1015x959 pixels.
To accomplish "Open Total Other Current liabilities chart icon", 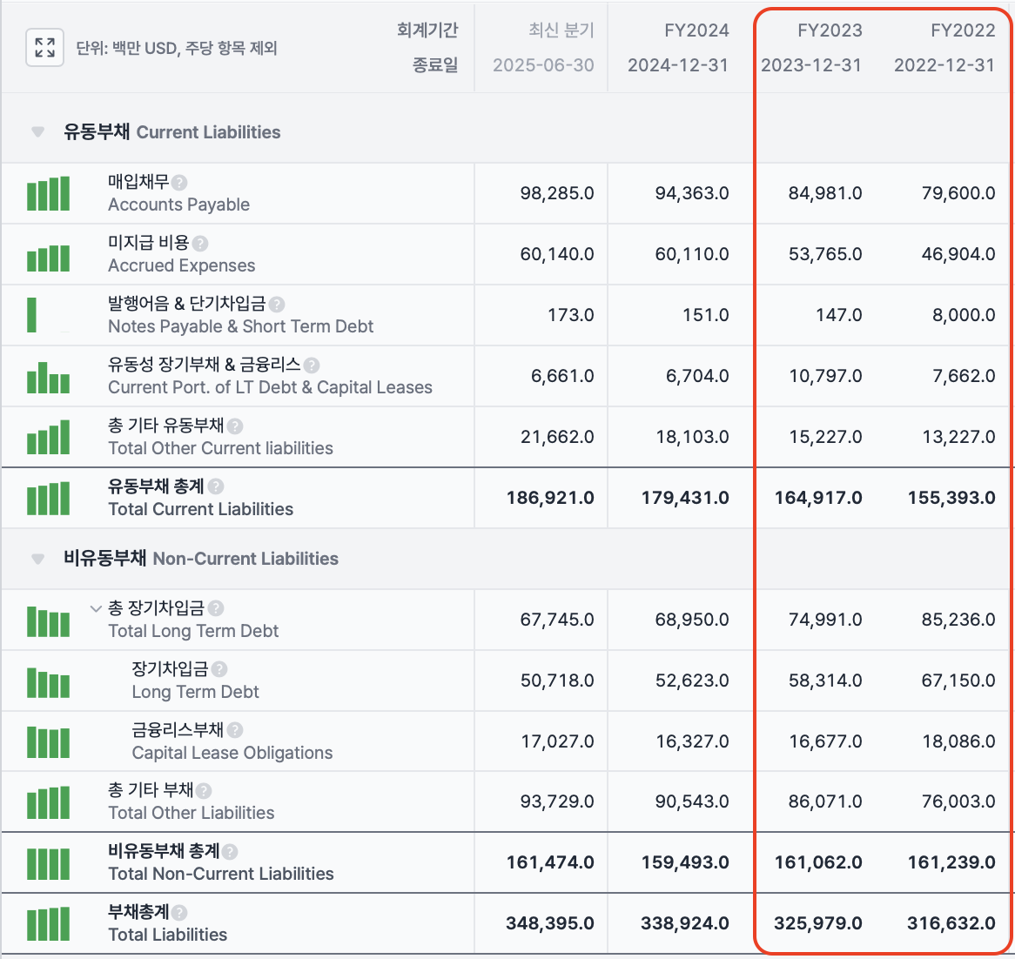I will click(x=48, y=437).
